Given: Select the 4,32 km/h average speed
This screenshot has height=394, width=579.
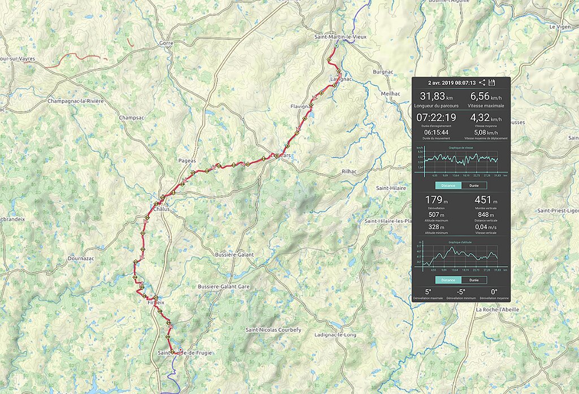Looking at the screenshot, I should 486,118.
